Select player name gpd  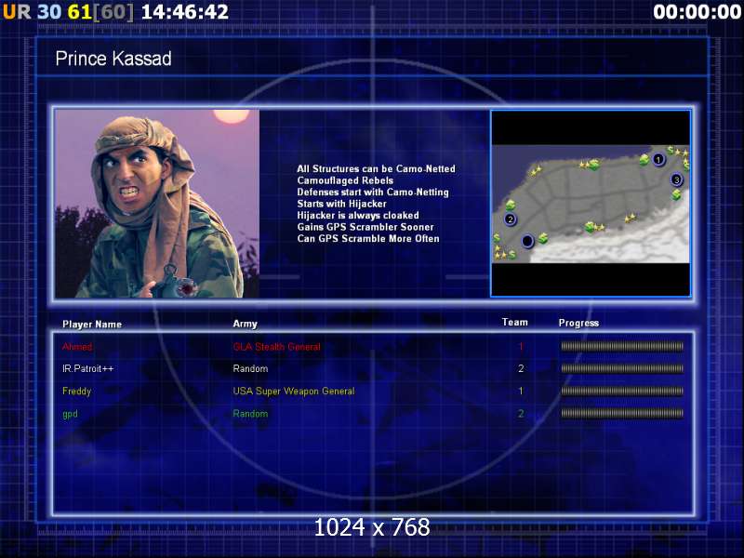point(70,414)
